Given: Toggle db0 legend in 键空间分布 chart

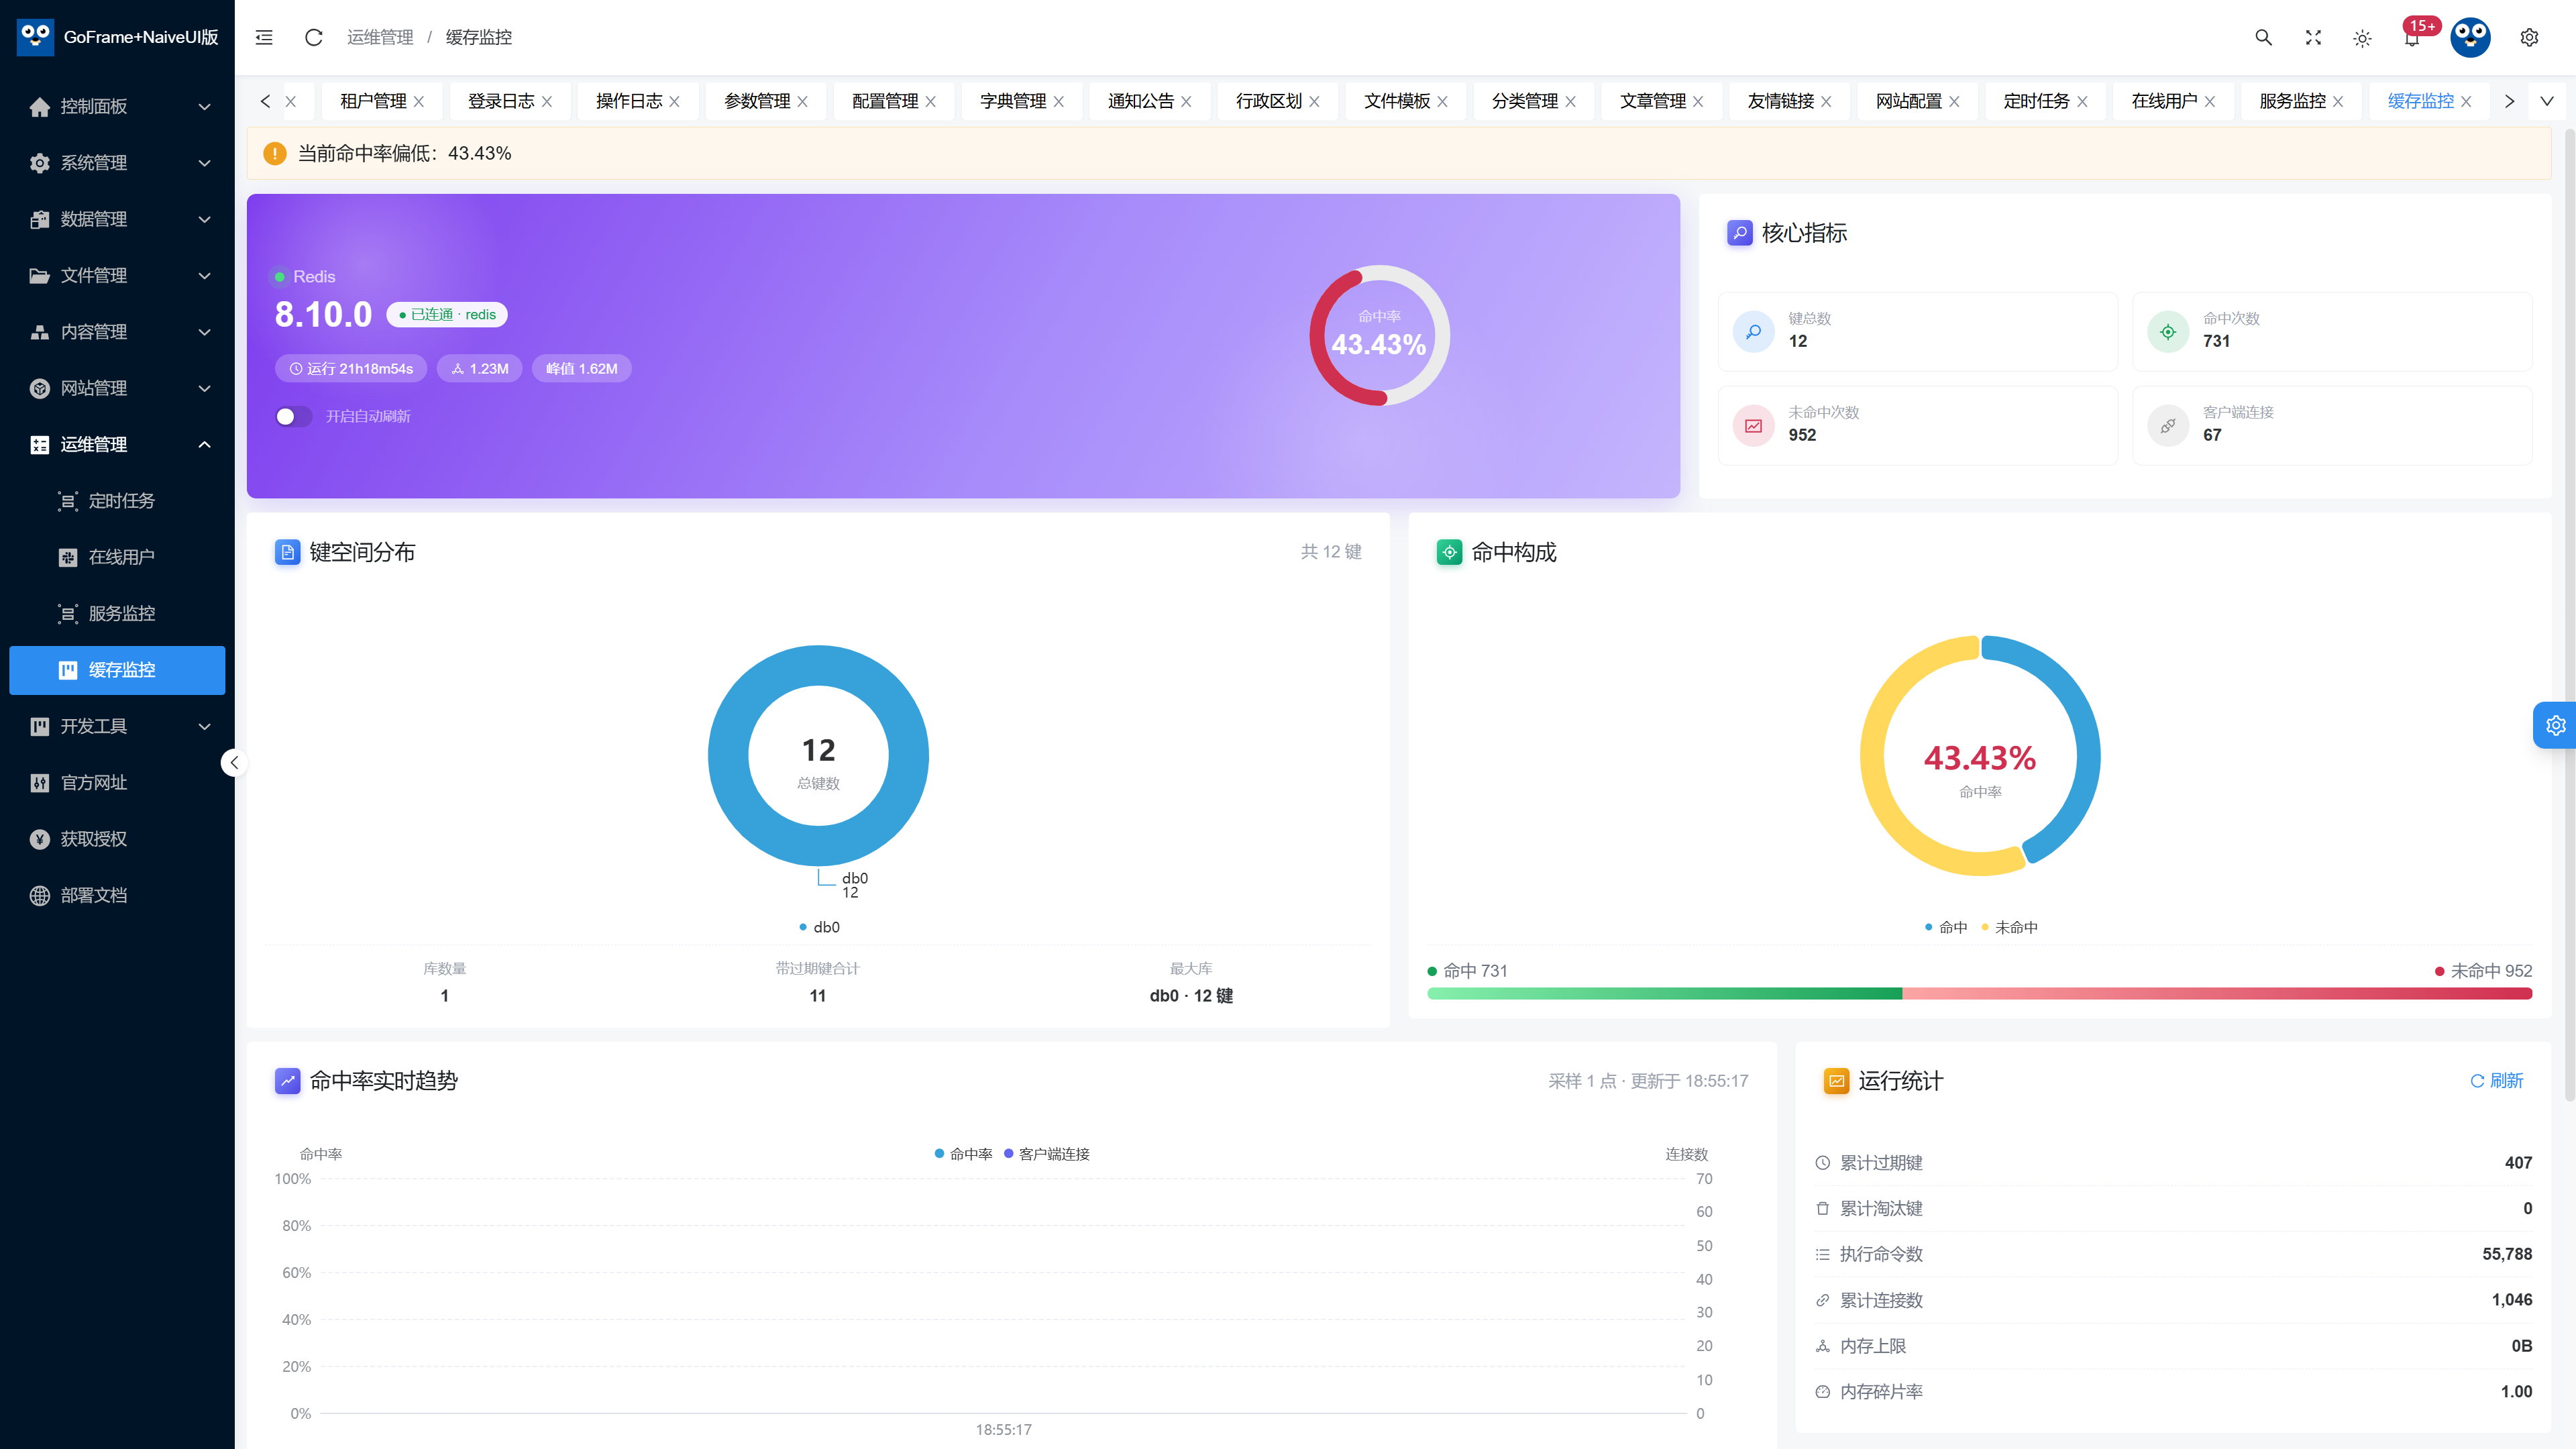Looking at the screenshot, I should click(819, 927).
